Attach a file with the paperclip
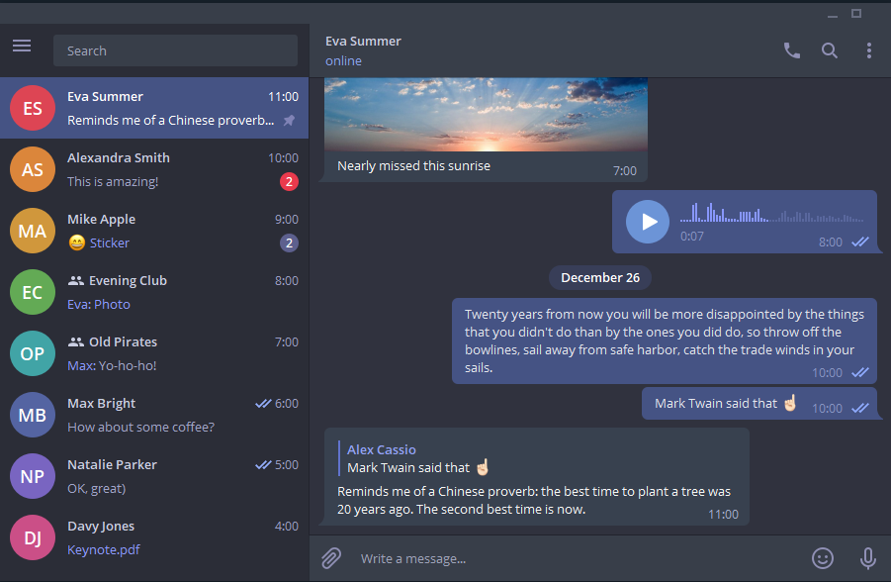 click(330, 557)
